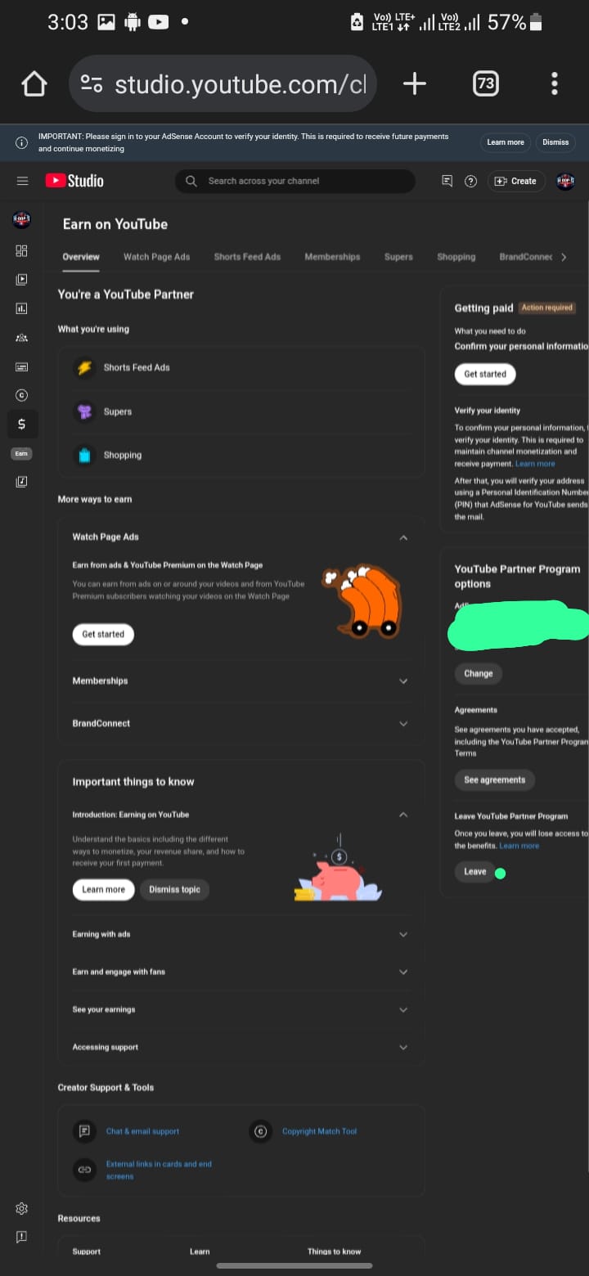Click the See agreements button

tap(495, 780)
